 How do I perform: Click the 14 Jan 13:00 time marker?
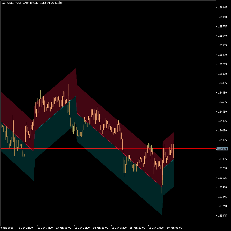coord(100,228)
